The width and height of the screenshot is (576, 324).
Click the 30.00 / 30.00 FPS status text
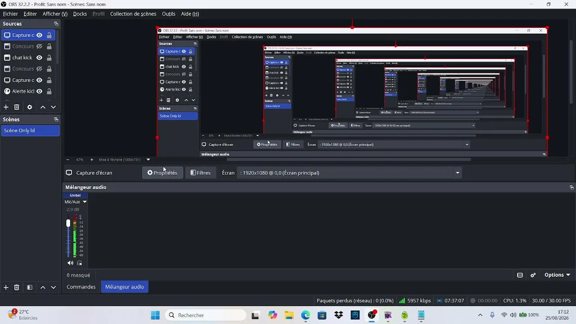point(551,301)
